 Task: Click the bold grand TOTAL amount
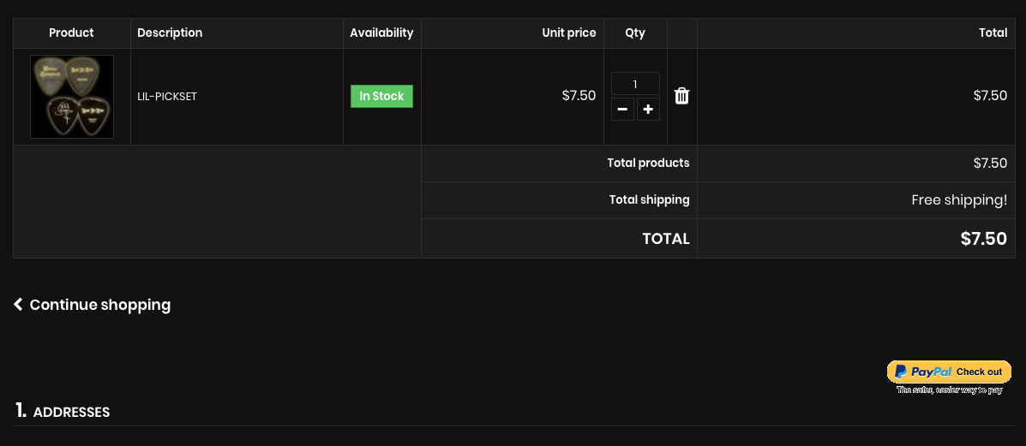click(x=983, y=239)
